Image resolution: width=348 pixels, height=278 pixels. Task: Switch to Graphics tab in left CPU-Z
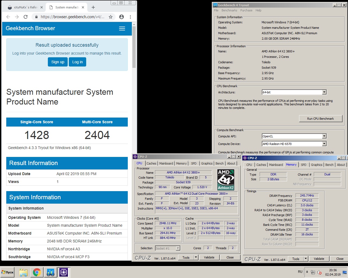(x=207, y=163)
